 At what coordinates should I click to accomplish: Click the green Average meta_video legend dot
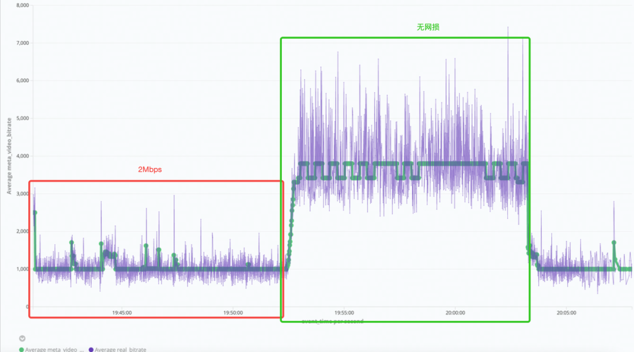pos(22,350)
